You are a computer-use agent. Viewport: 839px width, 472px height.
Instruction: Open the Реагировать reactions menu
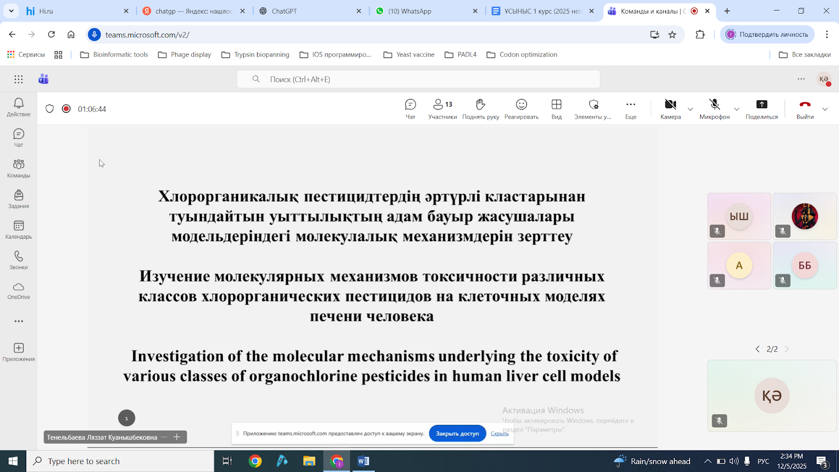521,109
